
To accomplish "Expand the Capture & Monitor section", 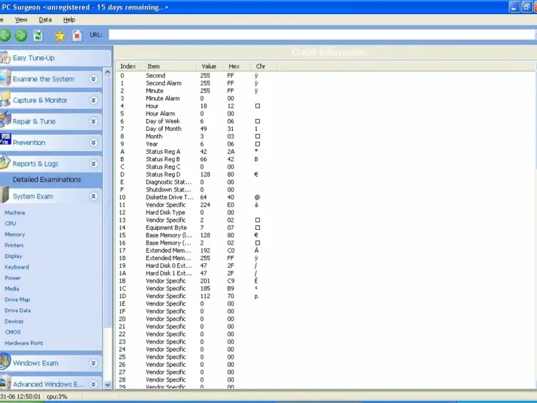I will tap(93, 100).
